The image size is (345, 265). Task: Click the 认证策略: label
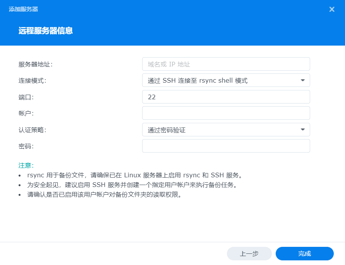tap(33, 130)
